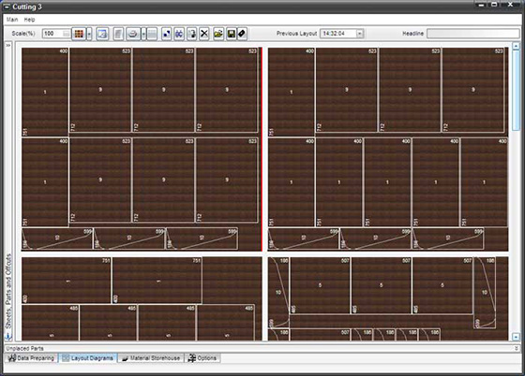Open the Previous Layout time dropdown
Image resolution: width=525 pixels, height=376 pixels.
[360, 34]
